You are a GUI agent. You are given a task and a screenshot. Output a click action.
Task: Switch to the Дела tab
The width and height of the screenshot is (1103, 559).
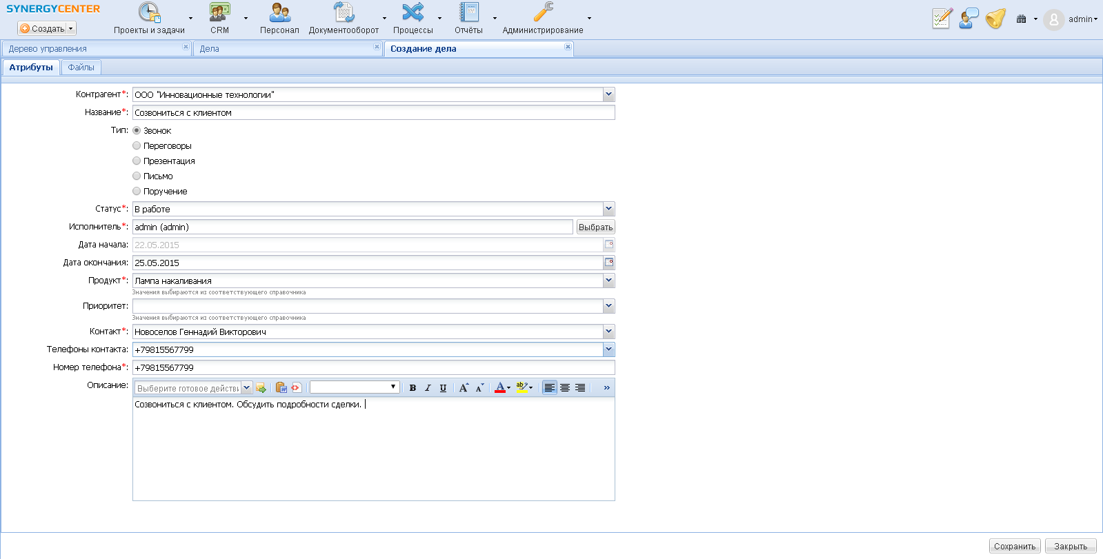tap(210, 49)
